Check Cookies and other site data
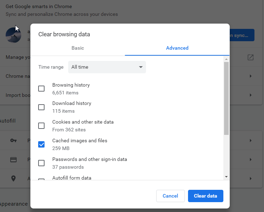Image resolution: width=264 pixels, height=212 pixels. pyautogui.click(x=41, y=126)
